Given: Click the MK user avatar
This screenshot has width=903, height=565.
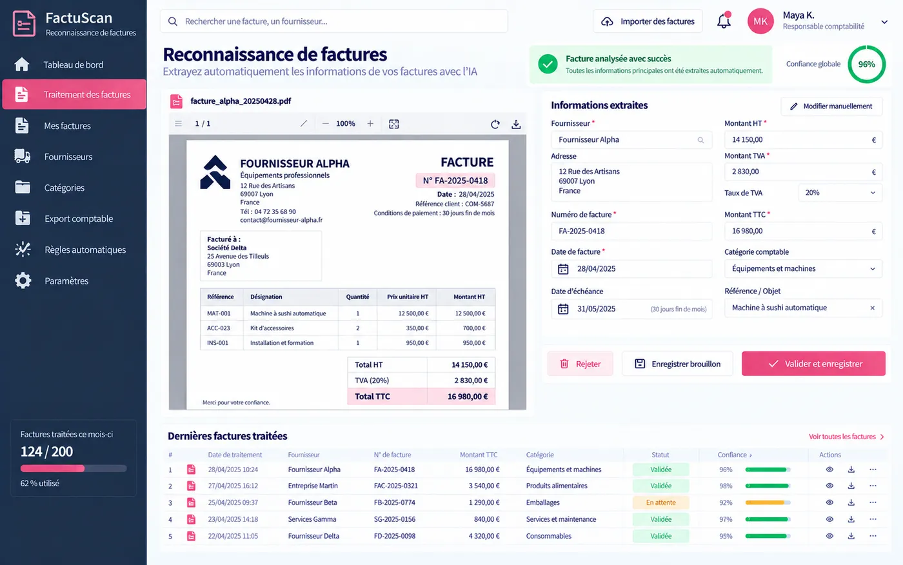Looking at the screenshot, I should click(x=760, y=21).
